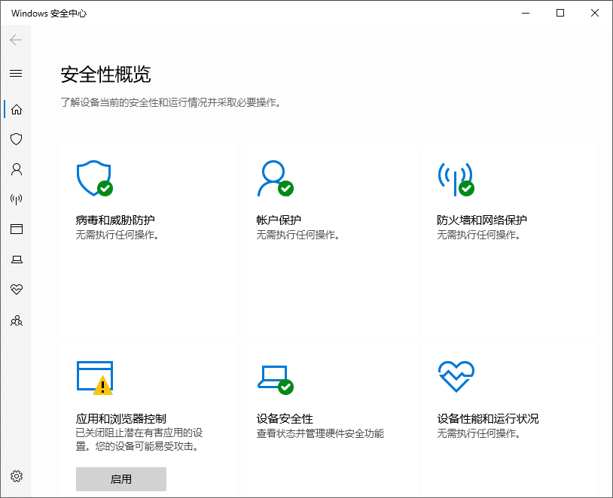
Task: Click the back arrow at top left
Action: pyautogui.click(x=15, y=40)
